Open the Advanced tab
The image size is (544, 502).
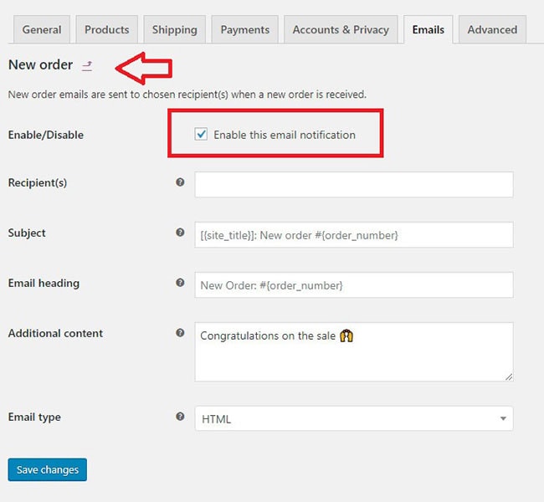click(492, 29)
